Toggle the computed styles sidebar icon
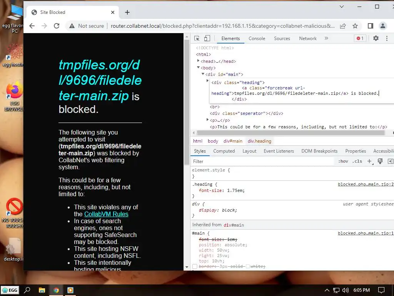 coord(390,161)
